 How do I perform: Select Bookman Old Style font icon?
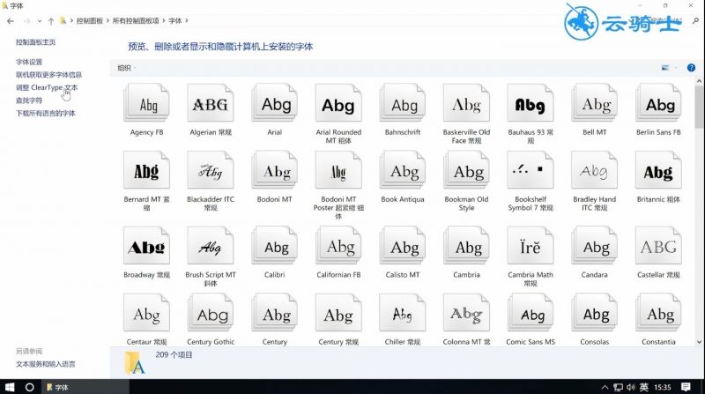point(466,170)
